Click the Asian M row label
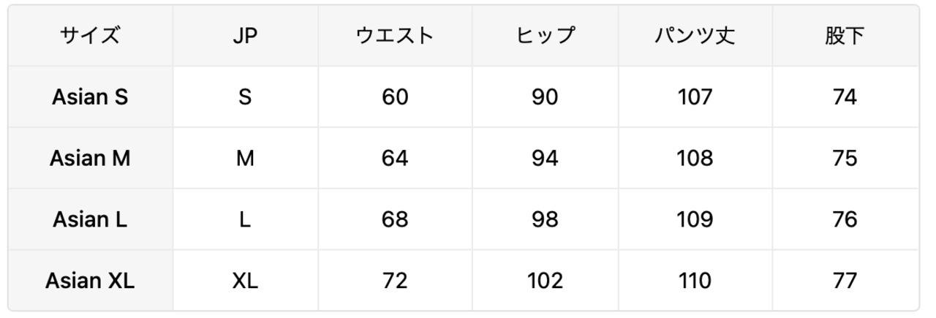The image size is (936, 318). 90,159
